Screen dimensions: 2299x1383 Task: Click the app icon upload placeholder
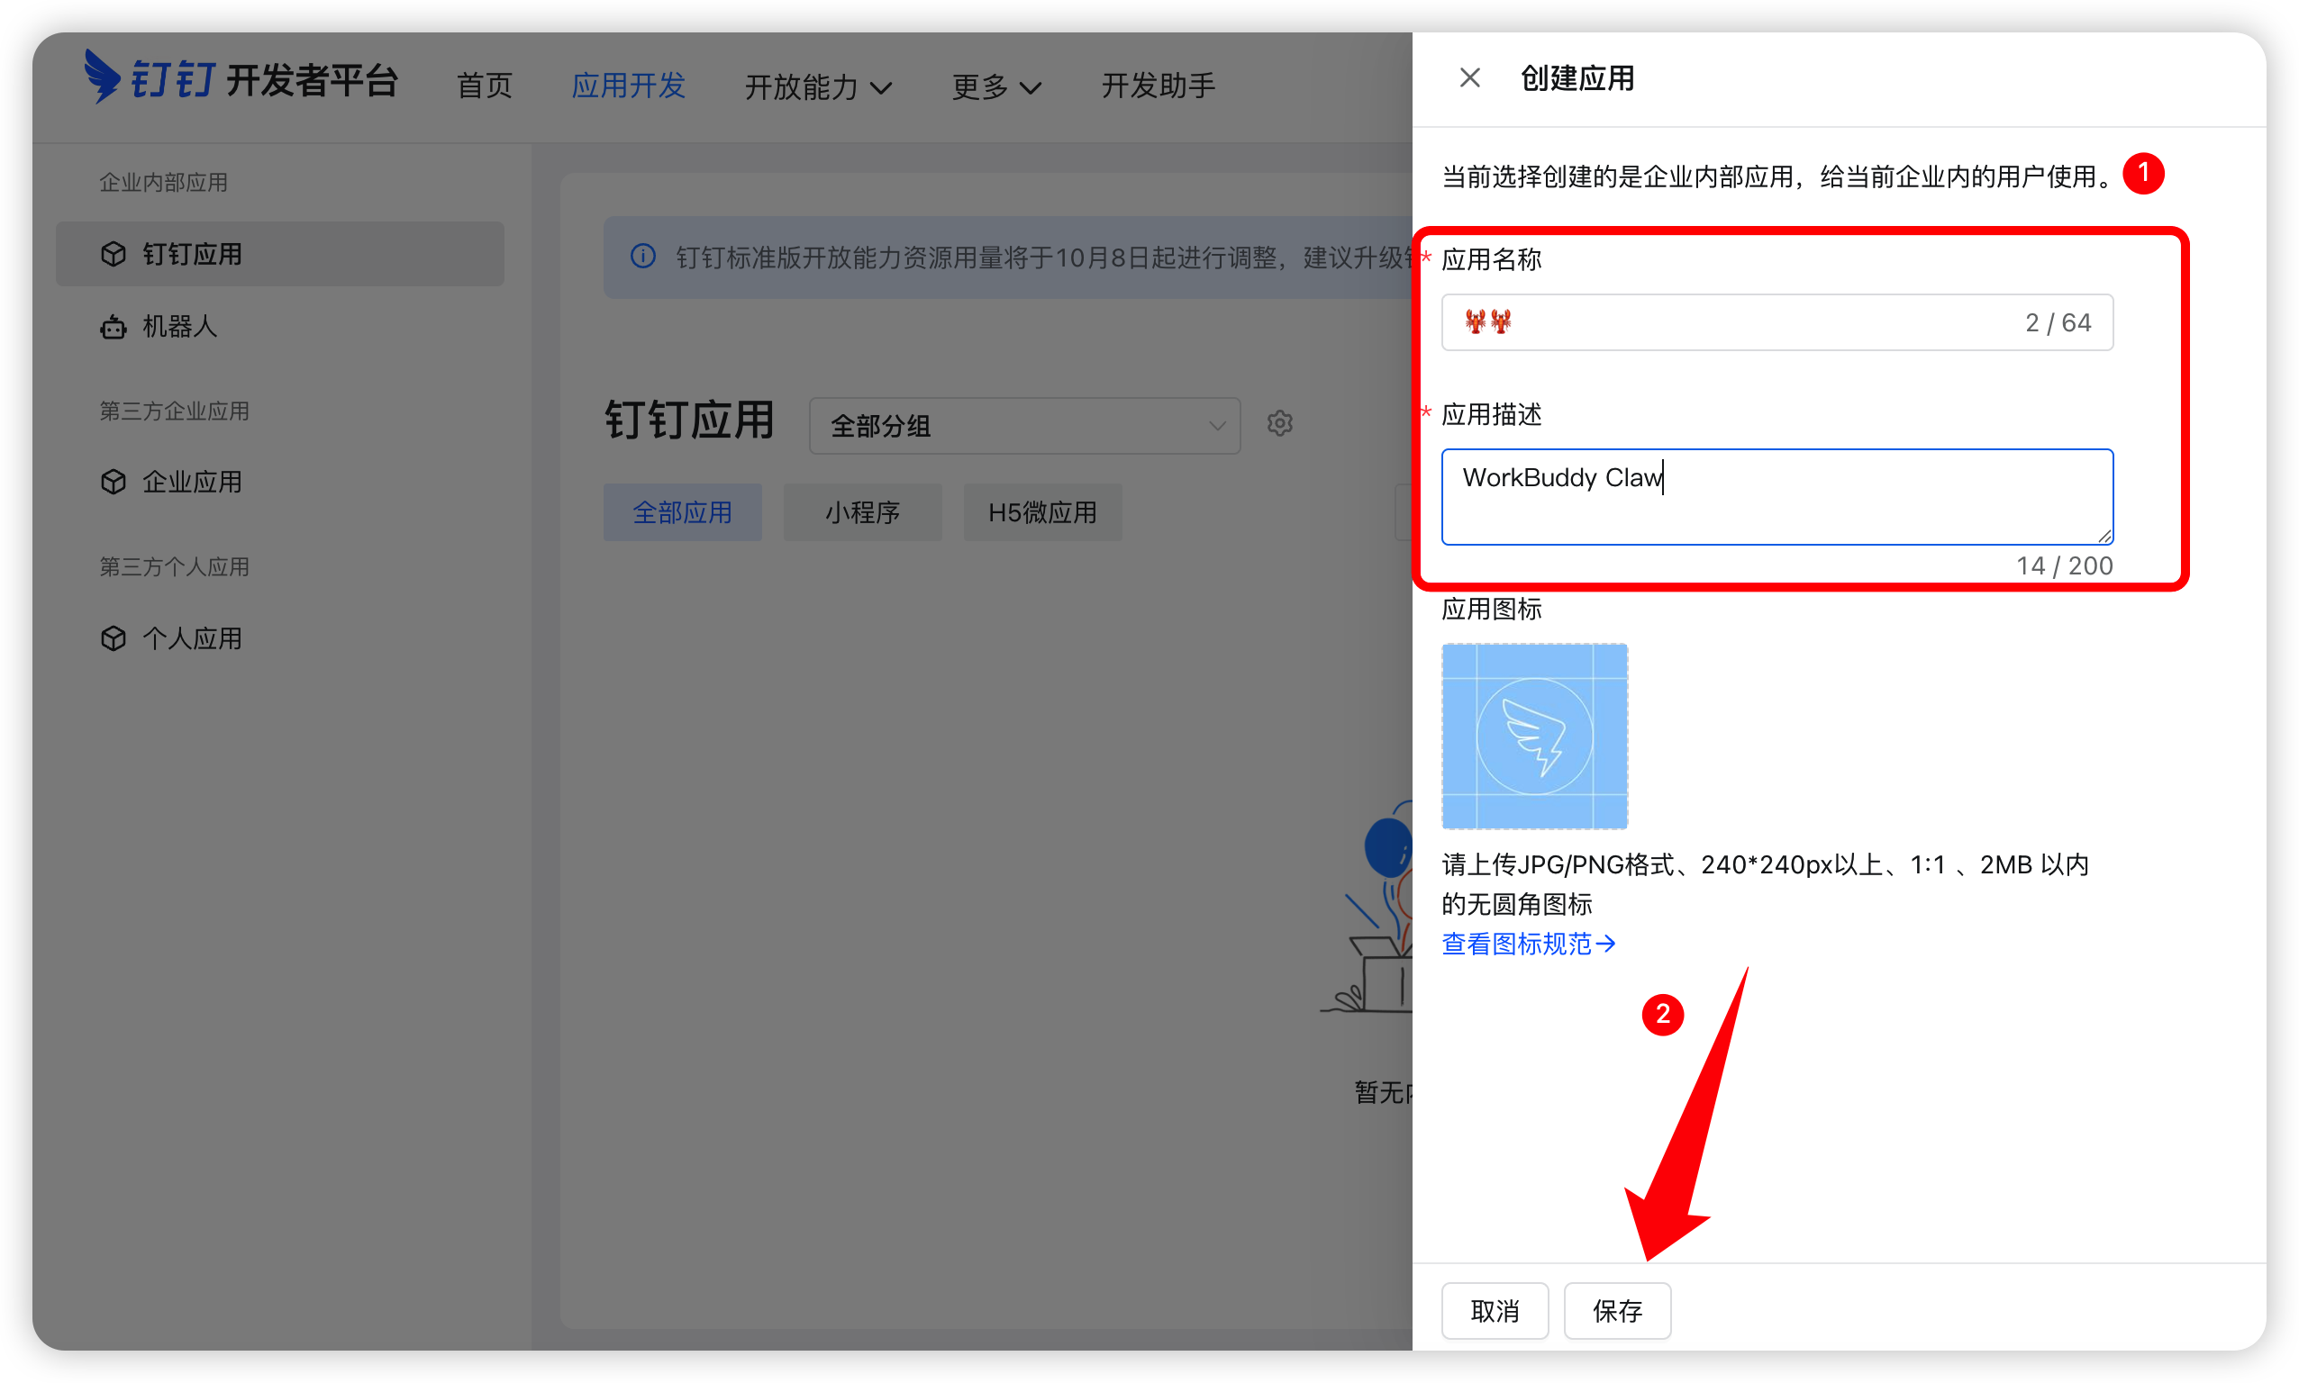[x=1534, y=736]
